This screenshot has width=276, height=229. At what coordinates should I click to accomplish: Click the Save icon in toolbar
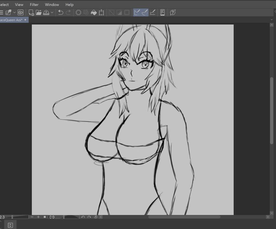click(x=46, y=12)
